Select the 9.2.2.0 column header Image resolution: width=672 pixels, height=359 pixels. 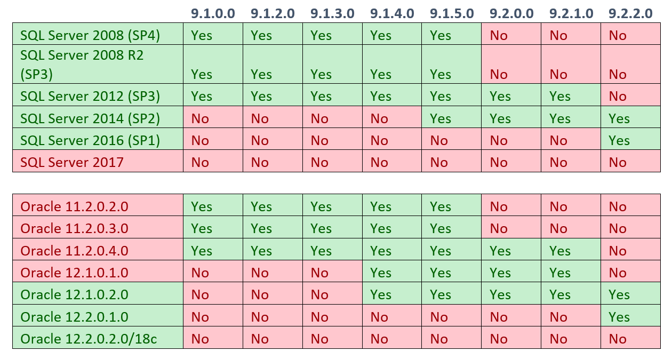[x=630, y=13]
